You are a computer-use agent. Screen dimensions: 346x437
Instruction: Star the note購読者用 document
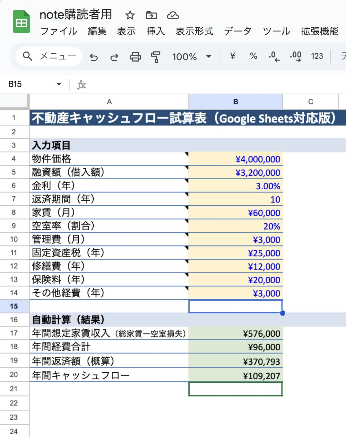tap(130, 15)
